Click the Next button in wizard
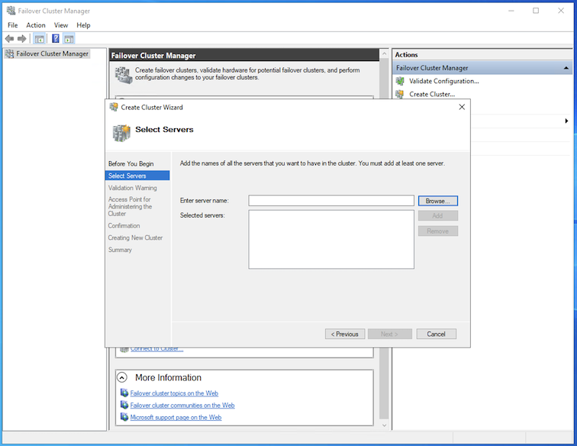This screenshot has height=446, width=577. [390, 334]
